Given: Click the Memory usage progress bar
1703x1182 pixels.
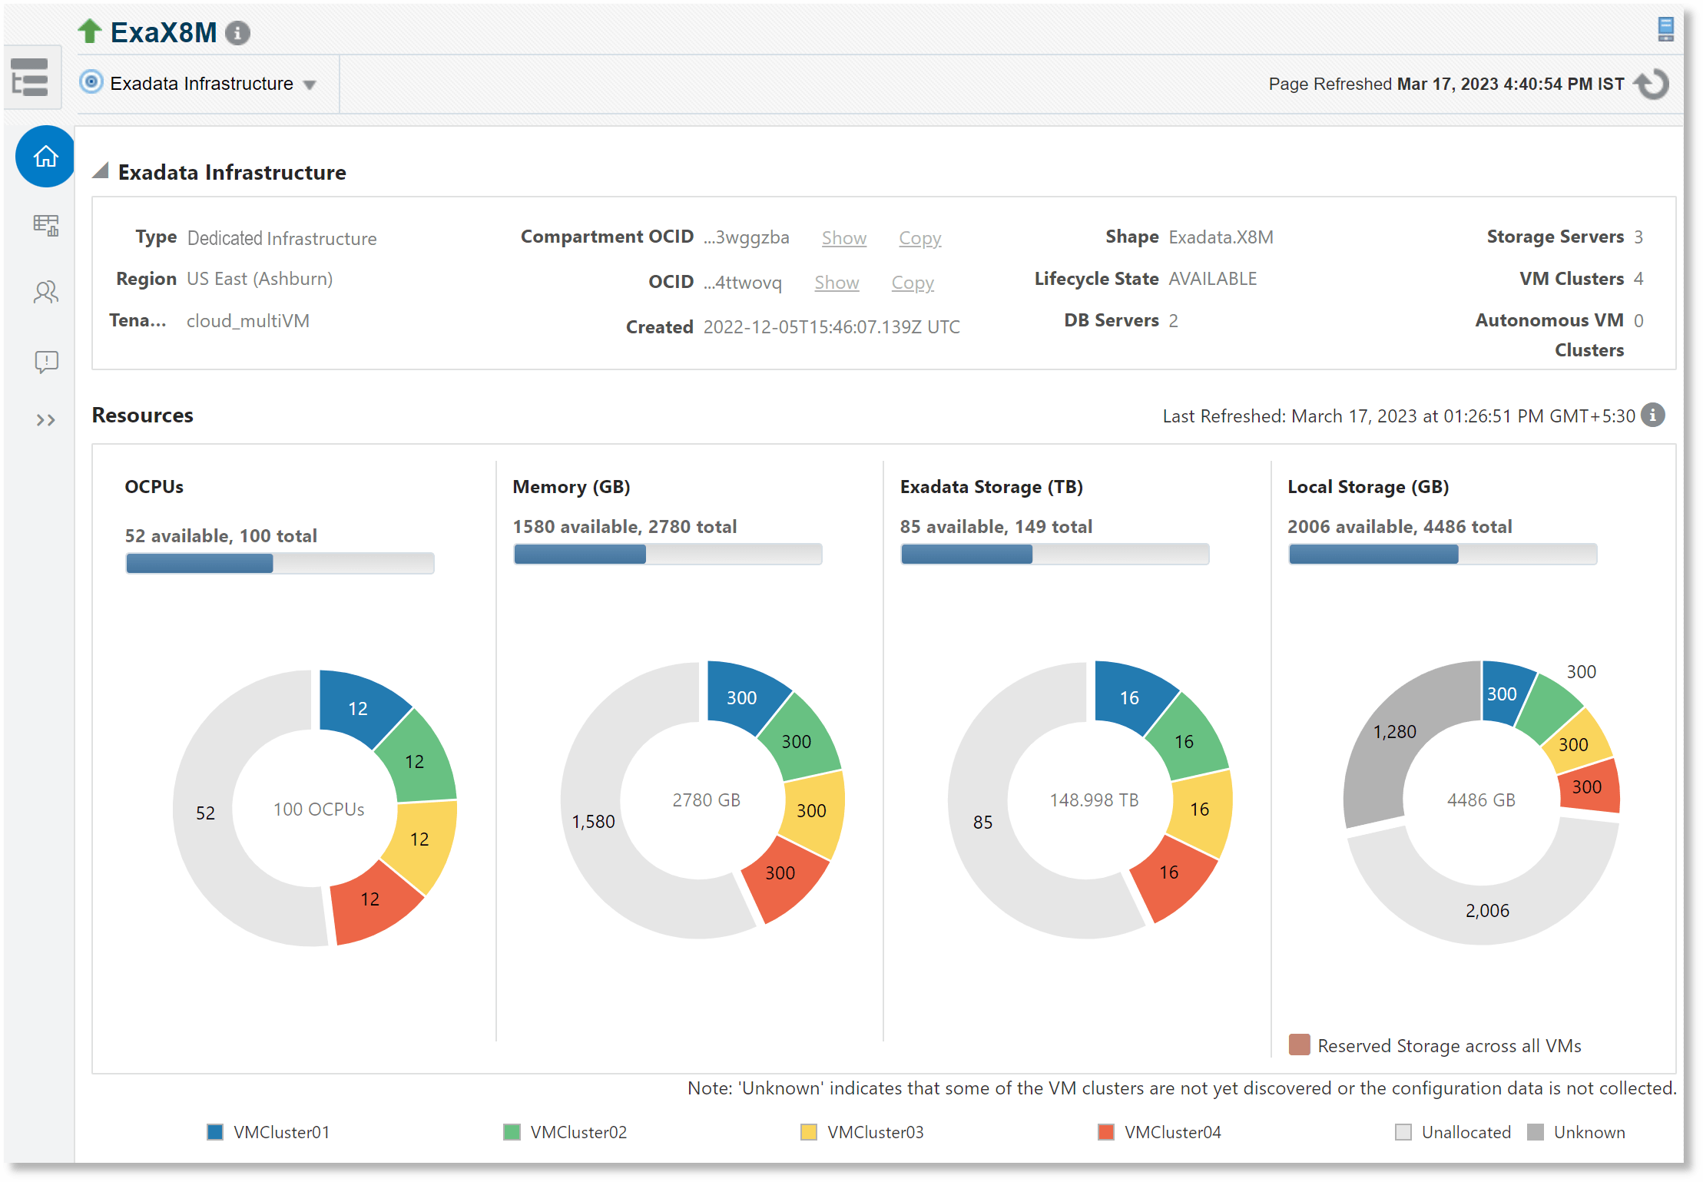Looking at the screenshot, I should [667, 553].
